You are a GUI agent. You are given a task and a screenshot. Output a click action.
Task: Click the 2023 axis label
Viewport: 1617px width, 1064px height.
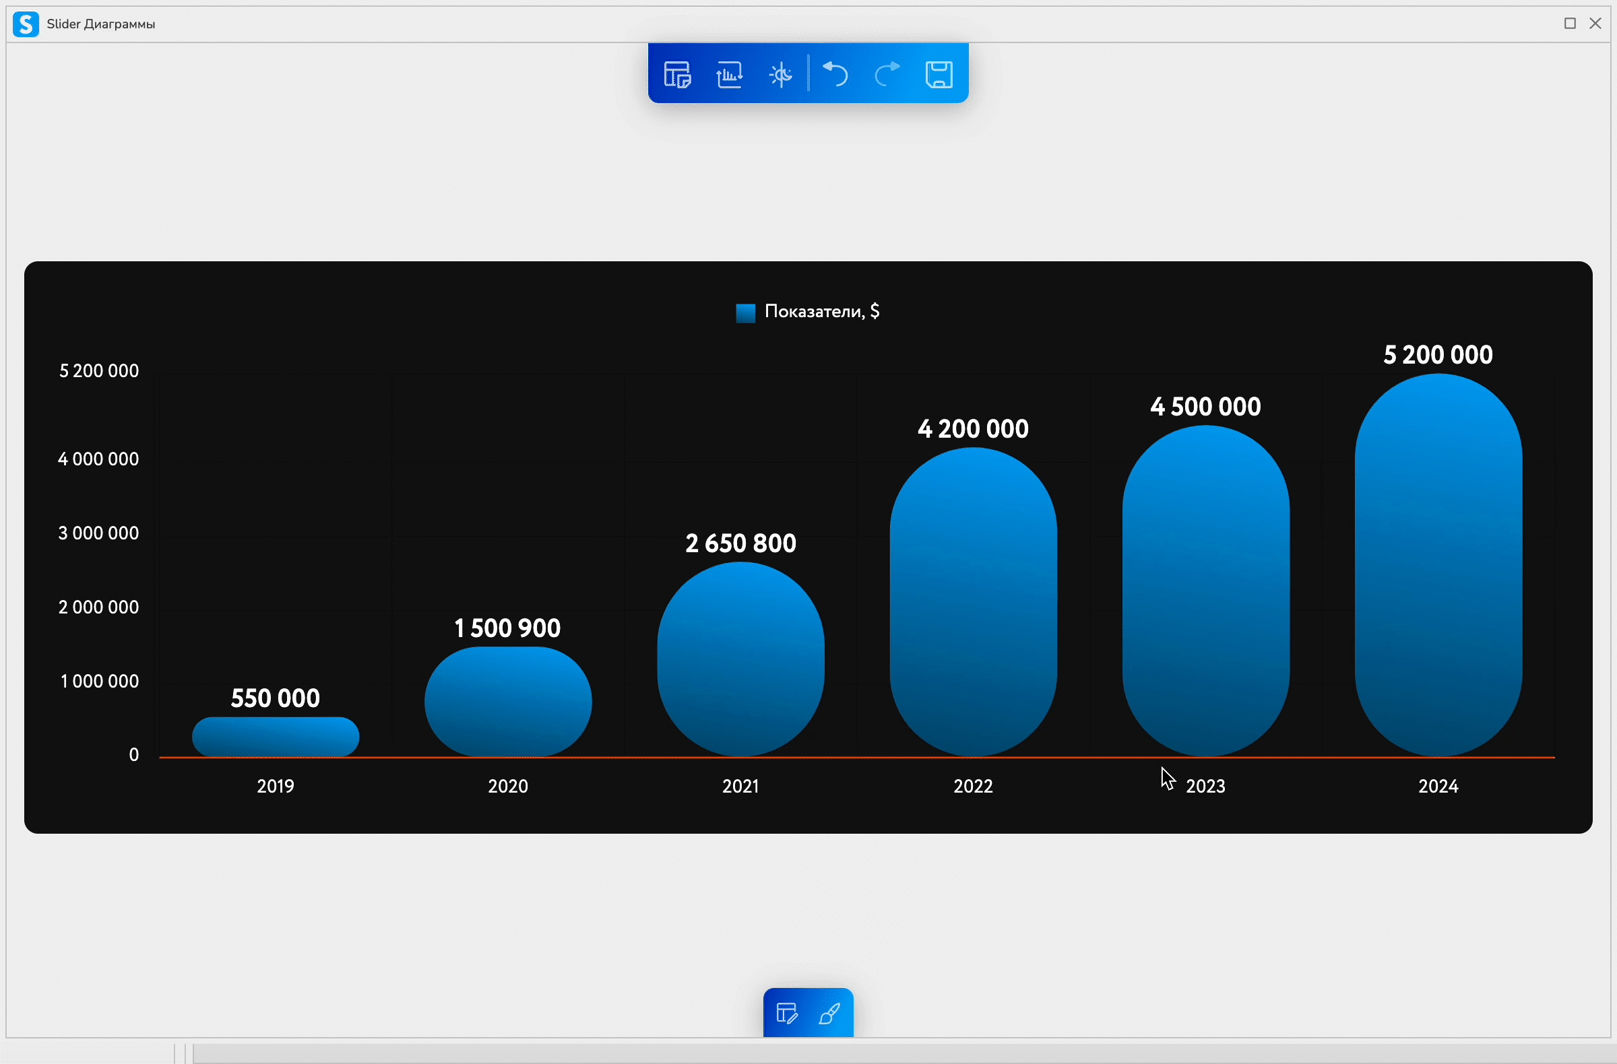pyautogui.click(x=1205, y=787)
